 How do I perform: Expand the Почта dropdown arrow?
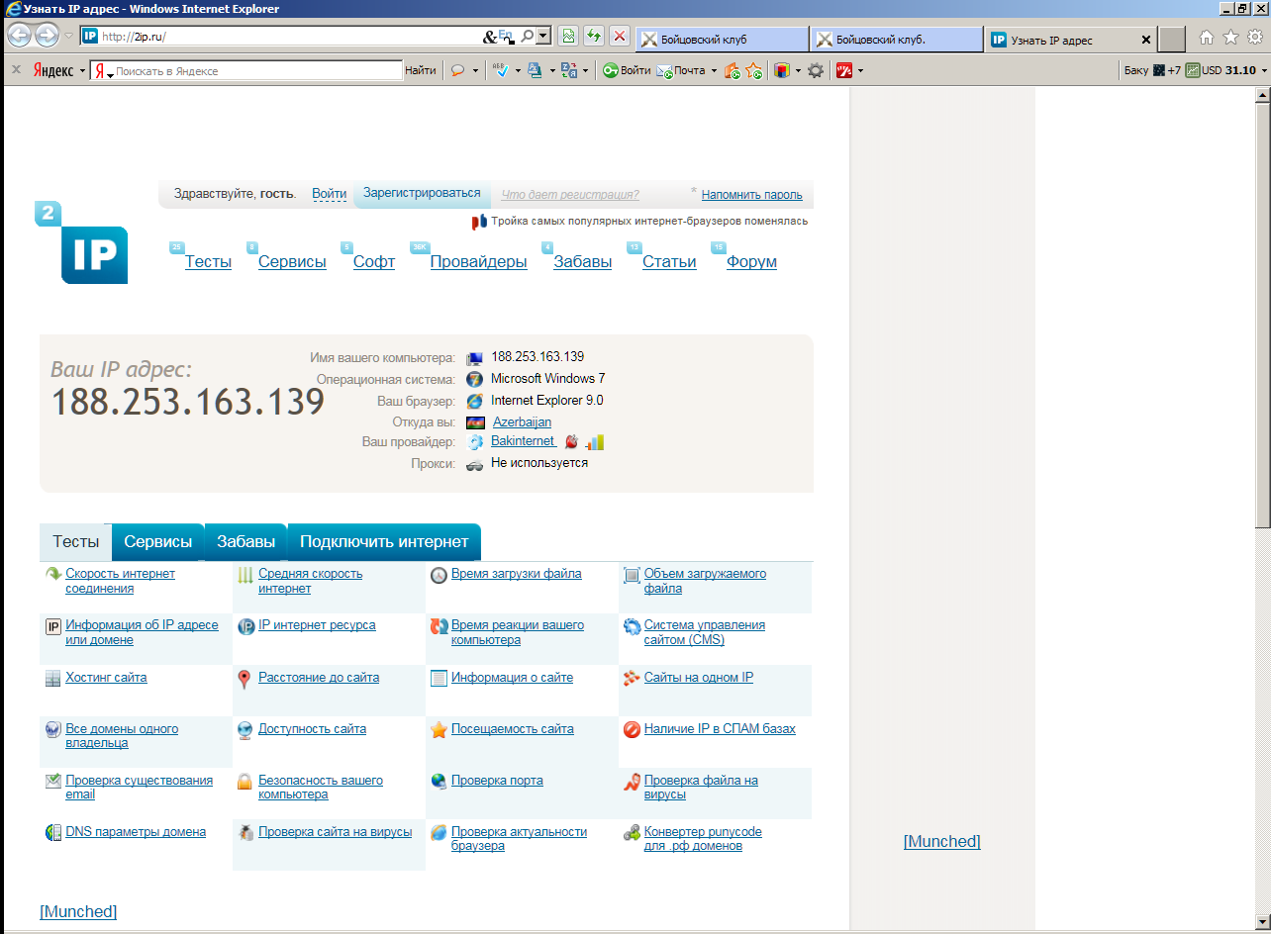[x=714, y=71]
